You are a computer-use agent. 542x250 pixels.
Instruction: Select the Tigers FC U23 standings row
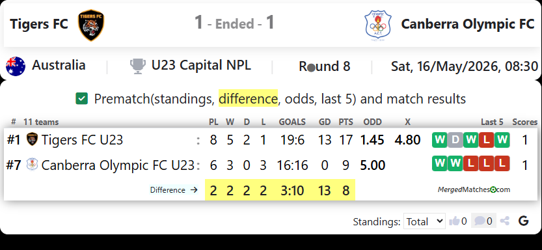[271, 140]
